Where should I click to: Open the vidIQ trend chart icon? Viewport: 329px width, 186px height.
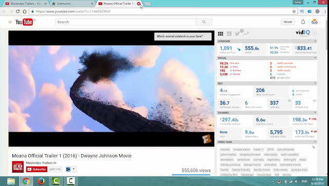(x=246, y=33)
